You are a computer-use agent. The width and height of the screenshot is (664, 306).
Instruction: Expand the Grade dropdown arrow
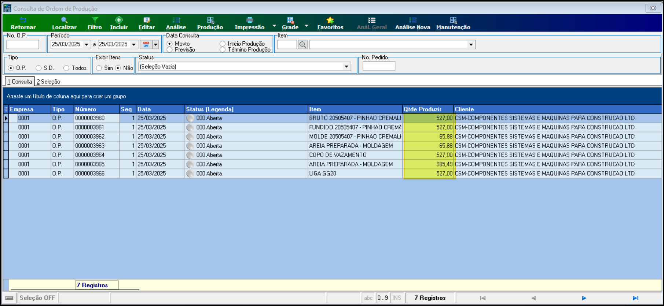307,26
